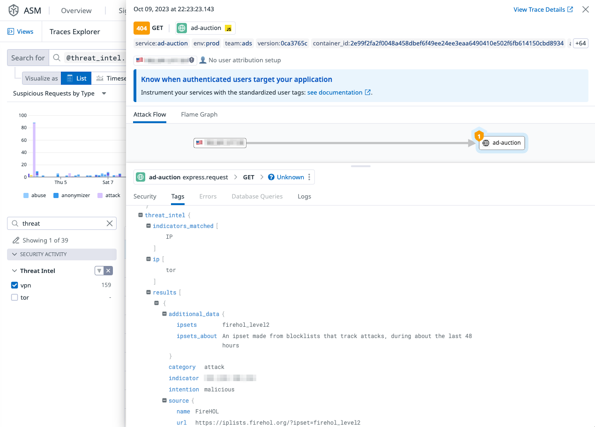
Task: Click the shield badge on the ad-auction node
Action: pyautogui.click(x=478, y=136)
